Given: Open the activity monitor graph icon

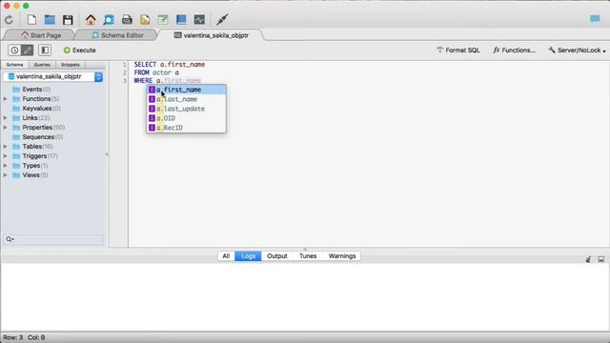Looking at the screenshot, I should coord(199,20).
